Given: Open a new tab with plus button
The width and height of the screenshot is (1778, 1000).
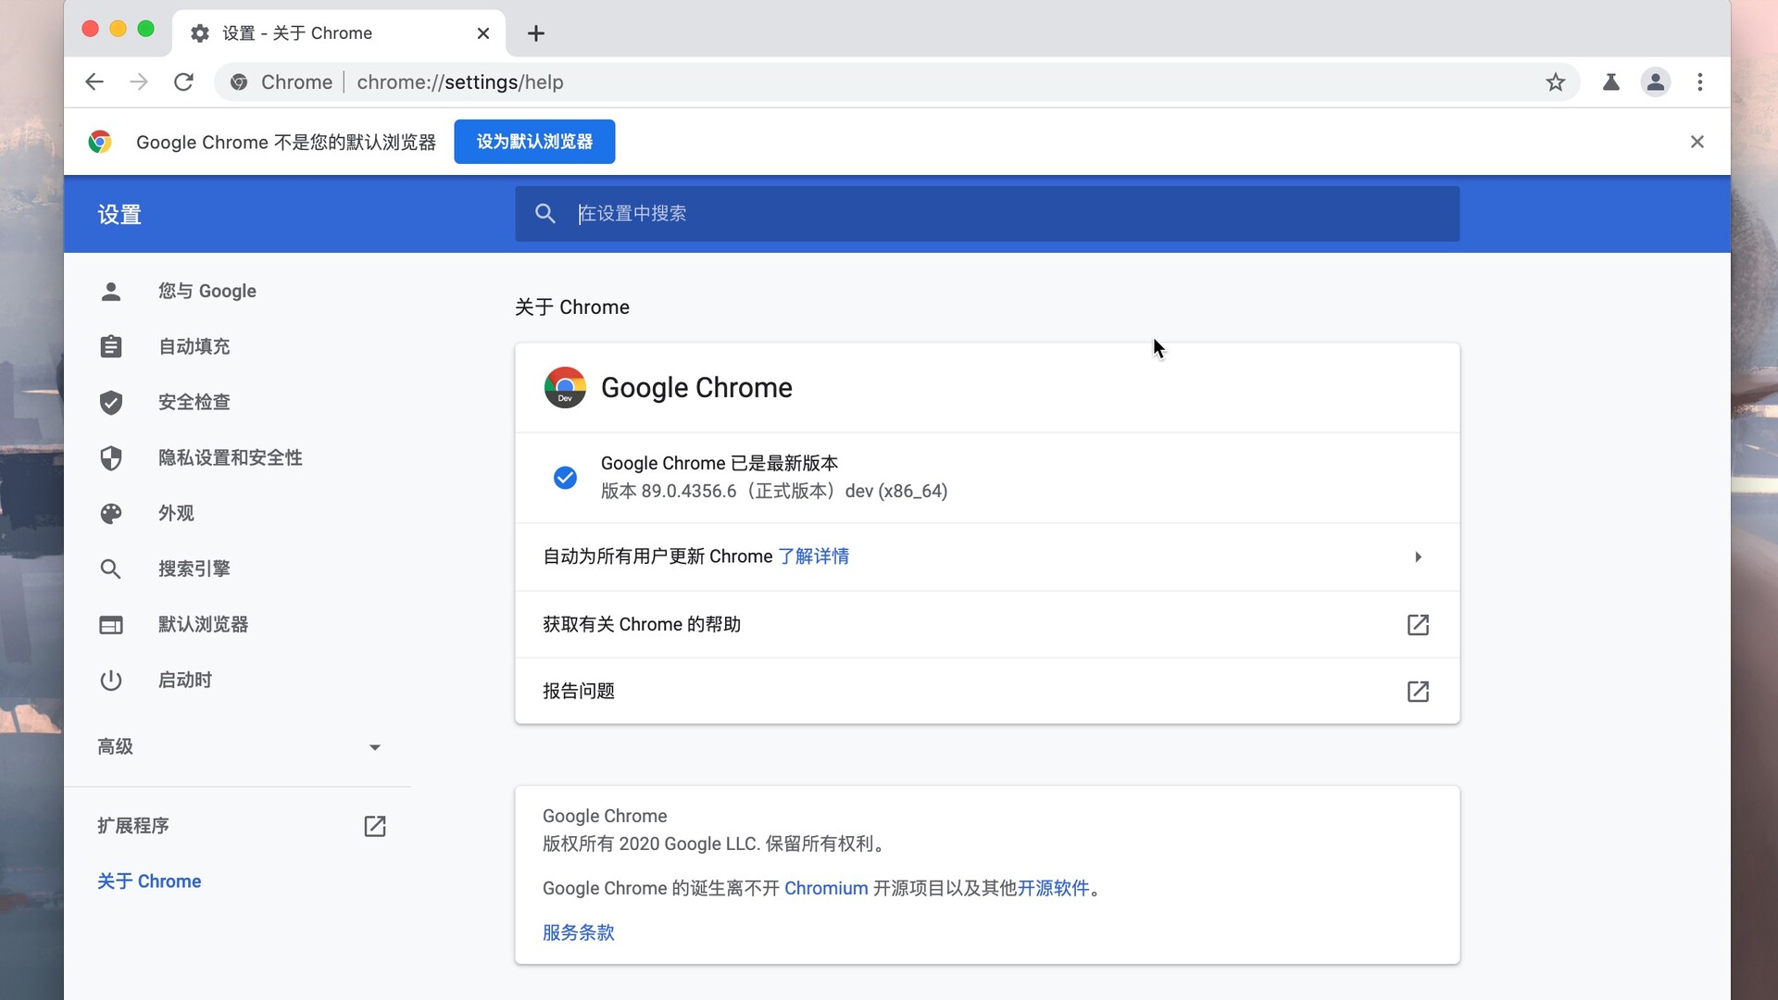Looking at the screenshot, I should coord(536,33).
